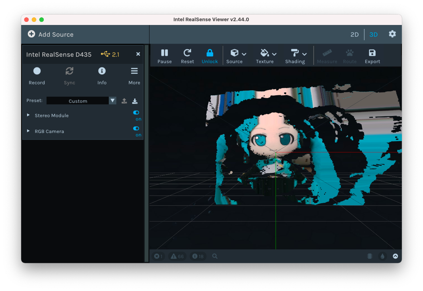Toggle the RGB Camera on switch
The height and width of the screenshot is (291, 423).
(136, 128)
